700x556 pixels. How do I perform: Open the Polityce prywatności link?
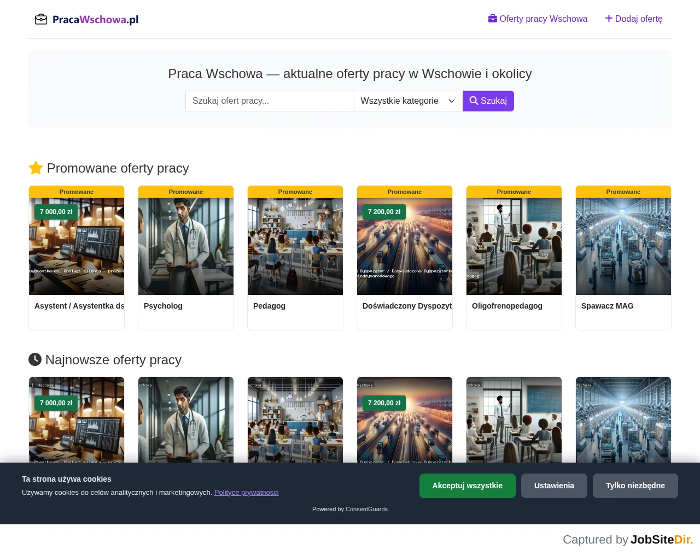tap(246, 492)
